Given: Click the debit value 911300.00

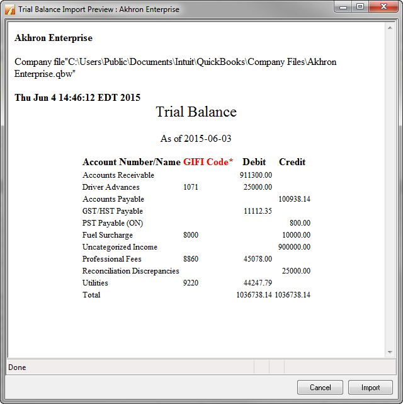Looking at the screenshot, I should 256,175.
